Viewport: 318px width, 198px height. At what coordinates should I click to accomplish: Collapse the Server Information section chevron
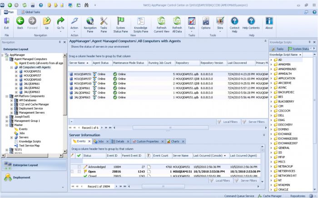coord(264,135)
